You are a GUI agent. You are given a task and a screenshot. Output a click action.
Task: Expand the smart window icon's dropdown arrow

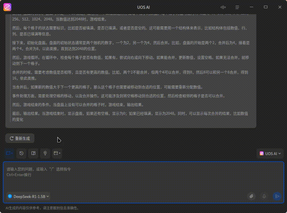coord(60,153)
